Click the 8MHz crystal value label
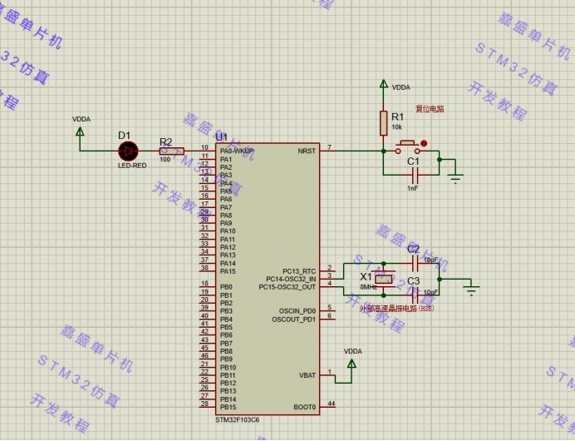 pos(369,287)
